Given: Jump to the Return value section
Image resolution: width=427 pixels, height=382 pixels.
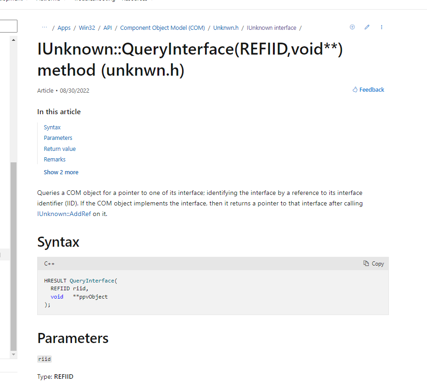Looking at the screenshot, I should tap(60, 149).
